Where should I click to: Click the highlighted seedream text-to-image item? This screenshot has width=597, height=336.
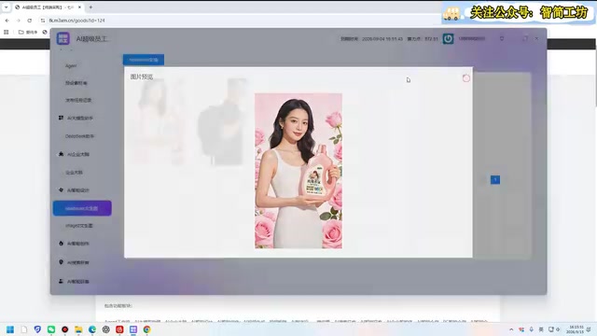[82, 208]
